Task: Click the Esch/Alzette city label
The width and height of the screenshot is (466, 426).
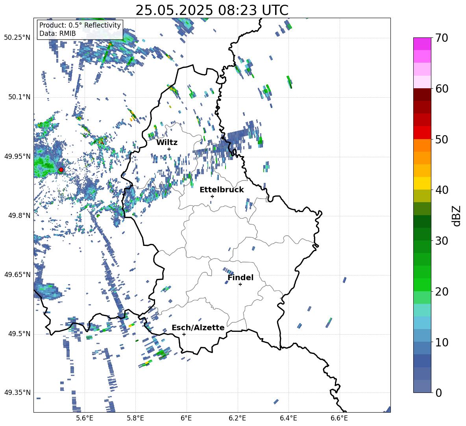Action: click(198, 327)
